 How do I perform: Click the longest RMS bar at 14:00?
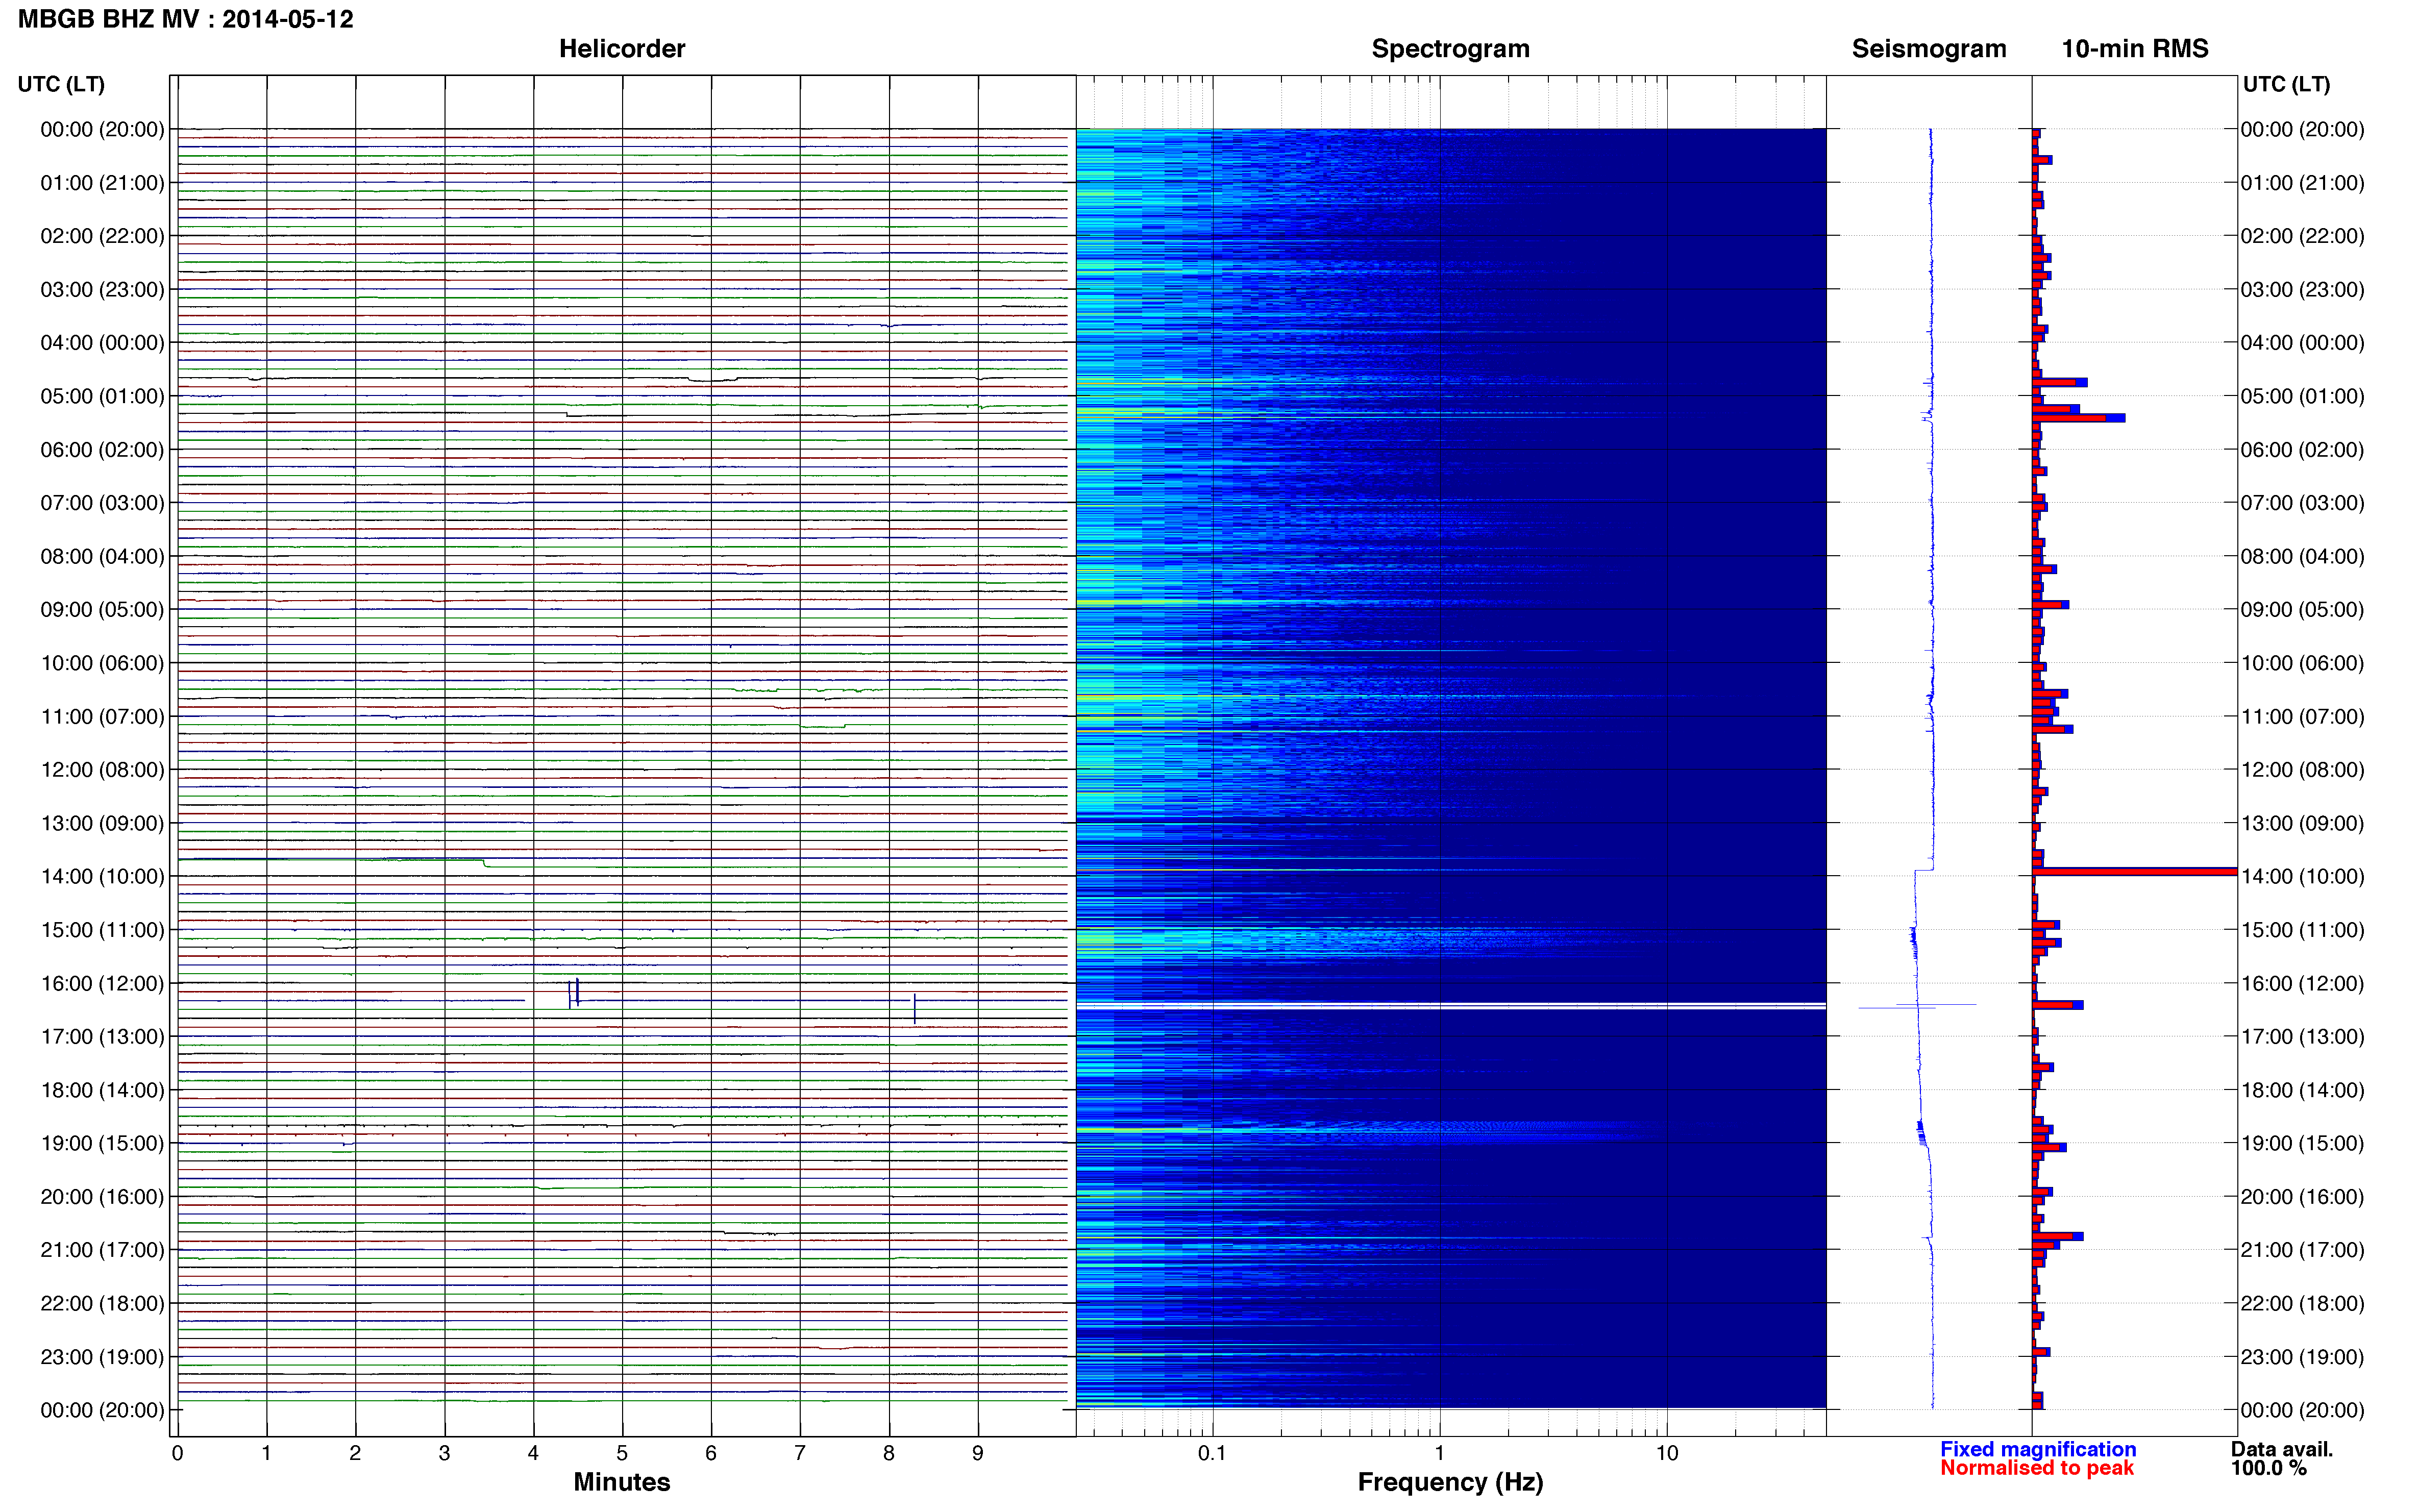click(x=2134, y=872)
